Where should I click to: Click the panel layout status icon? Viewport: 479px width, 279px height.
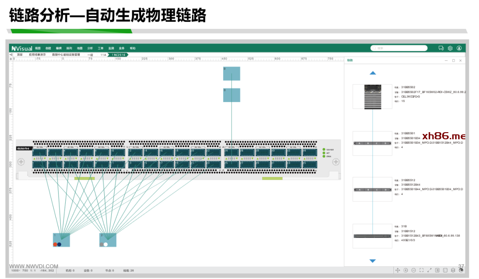(445, 270)
